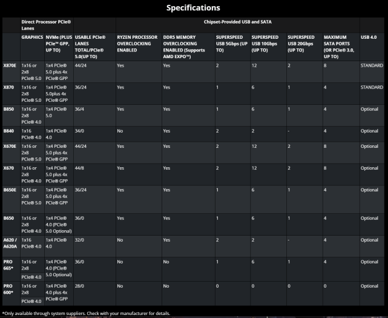Click the Specifications heading
The image size is (388, 318).
(x=194, y=8)
